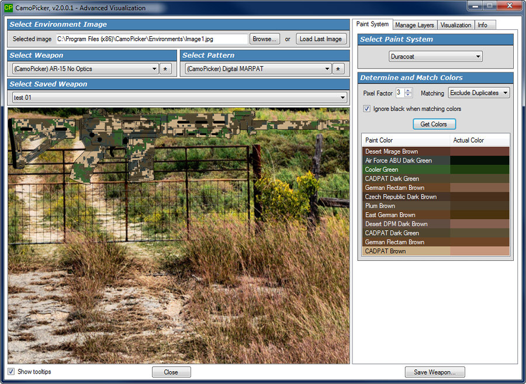Open the Visualization tab
526x384 pixels.
pos(456,25)
